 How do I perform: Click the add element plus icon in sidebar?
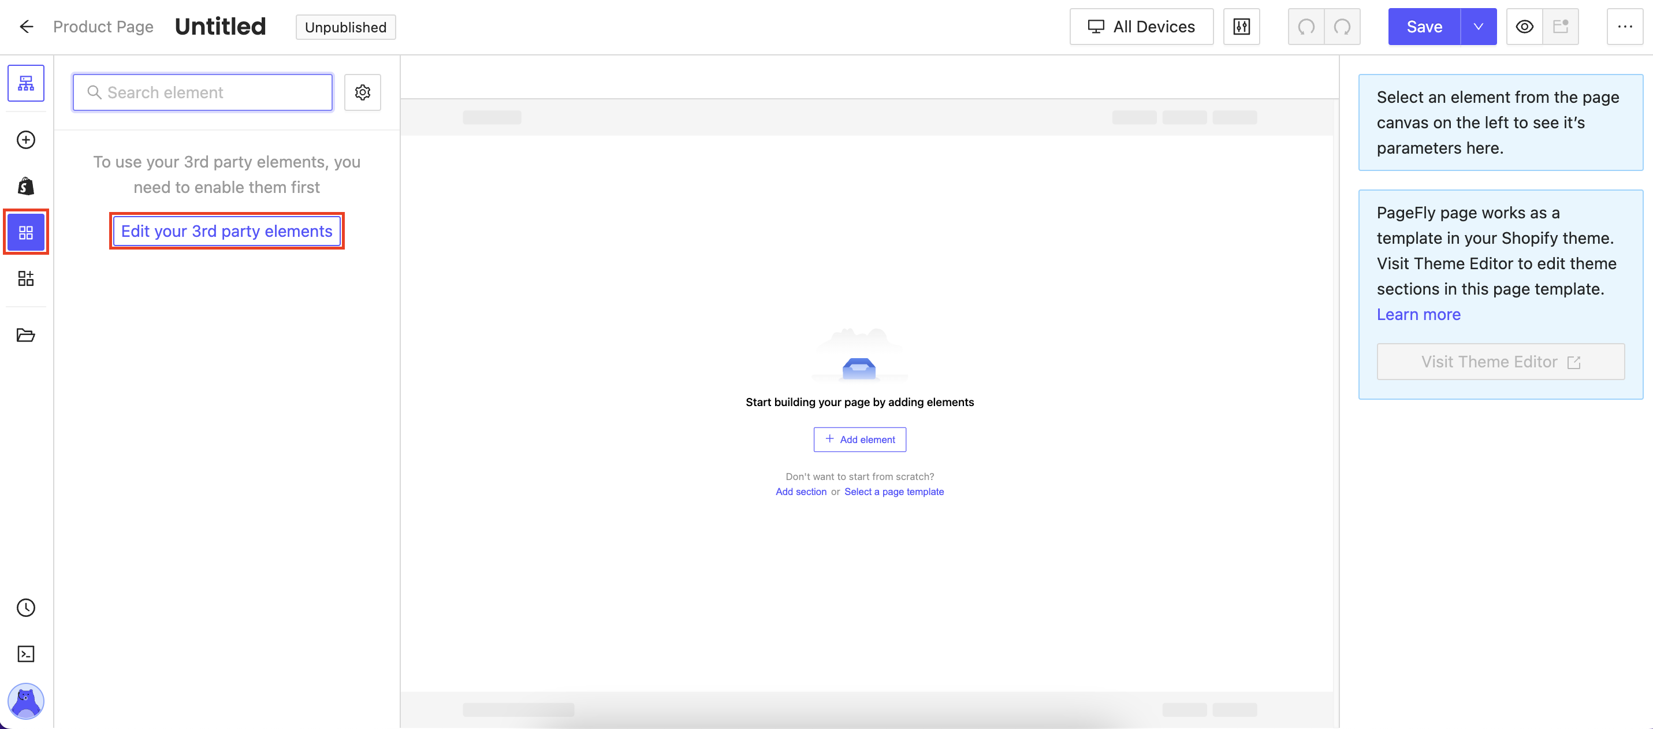pyautogui.click(x=25, y=140)
